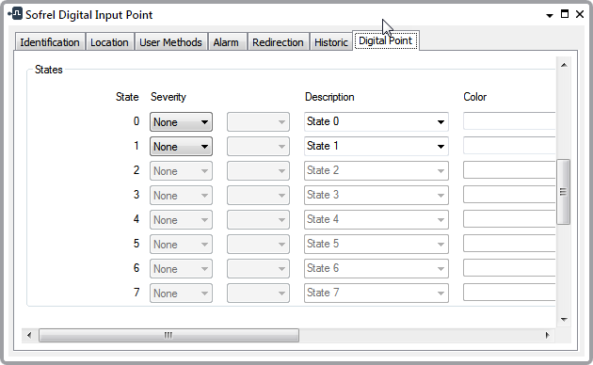Screen dimensions: 593x365
Task: Open the State 1 Severity dropdown
Action: coord(181,147)
